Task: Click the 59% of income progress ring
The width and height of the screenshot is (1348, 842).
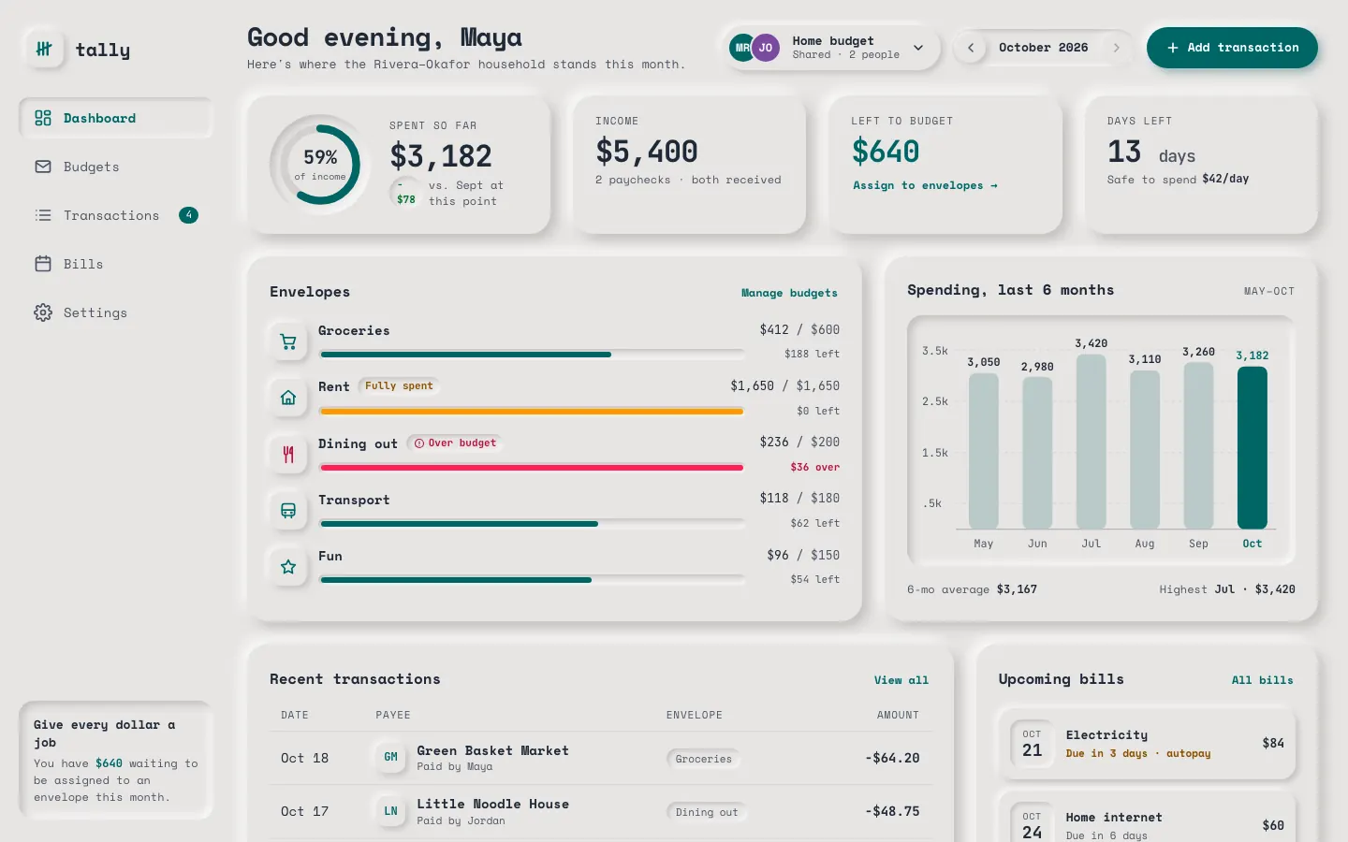Action: click(x=320, y=165)
